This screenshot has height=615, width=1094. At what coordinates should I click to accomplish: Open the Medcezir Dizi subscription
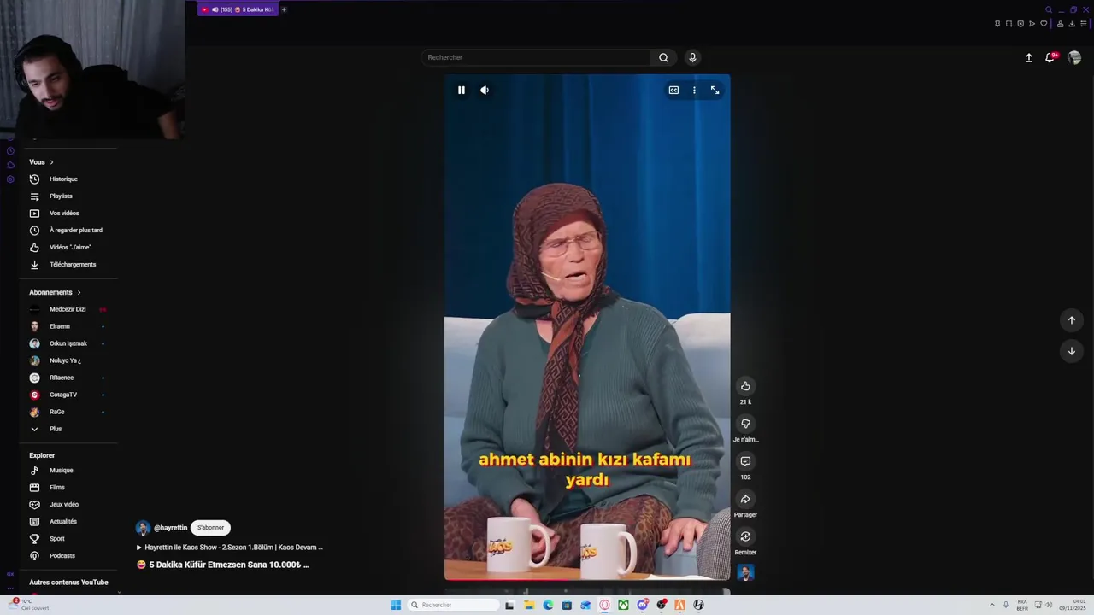click(x=68, y=309)
